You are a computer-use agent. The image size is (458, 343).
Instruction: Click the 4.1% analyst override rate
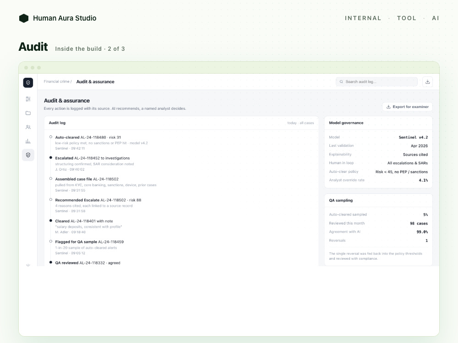click(423, 180)
